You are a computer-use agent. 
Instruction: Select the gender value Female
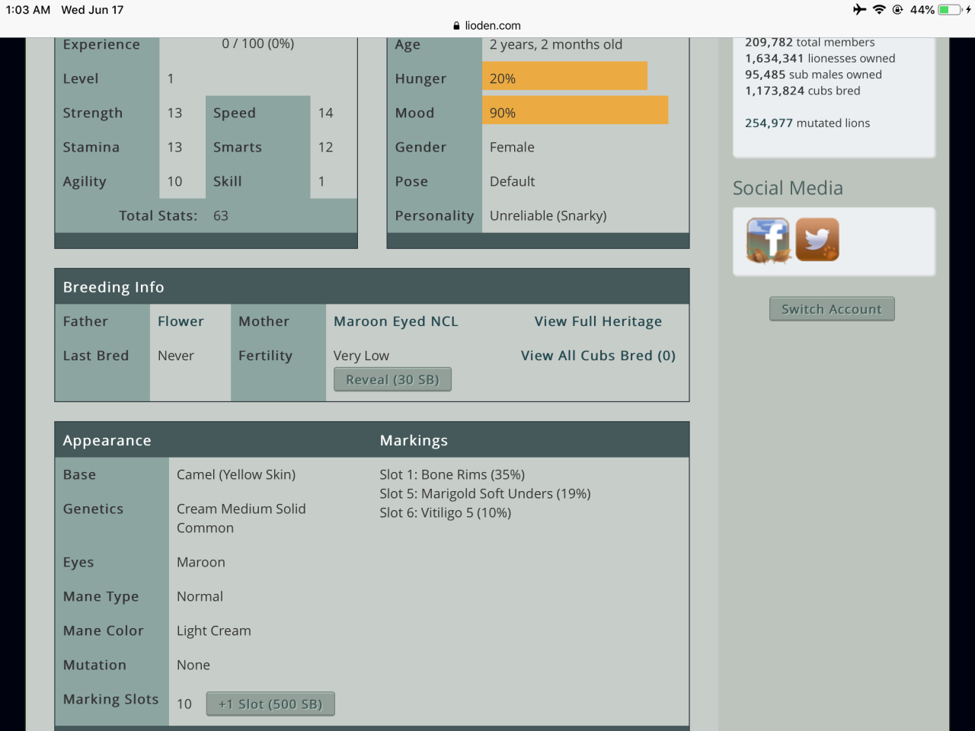pos(512,147)
